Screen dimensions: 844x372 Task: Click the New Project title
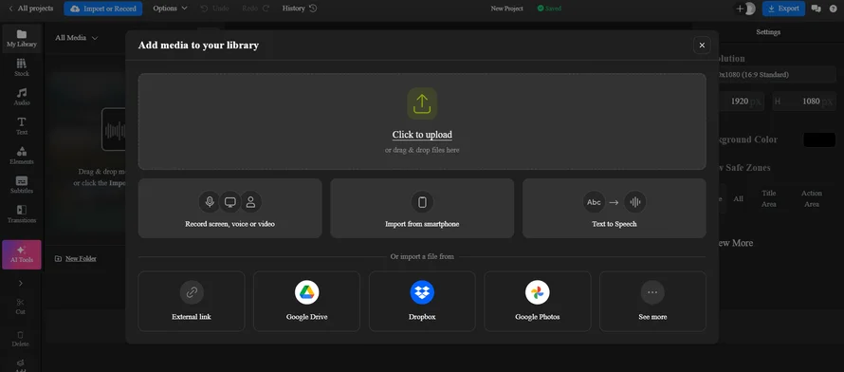[x=506, y=9]
